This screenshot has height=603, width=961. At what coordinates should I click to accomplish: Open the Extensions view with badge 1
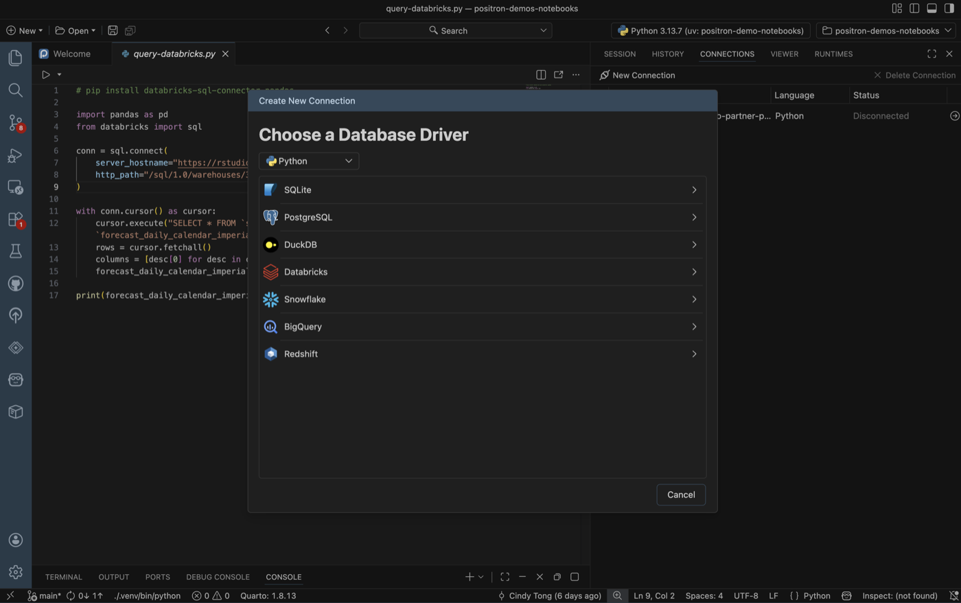click(x=15, y=219)
